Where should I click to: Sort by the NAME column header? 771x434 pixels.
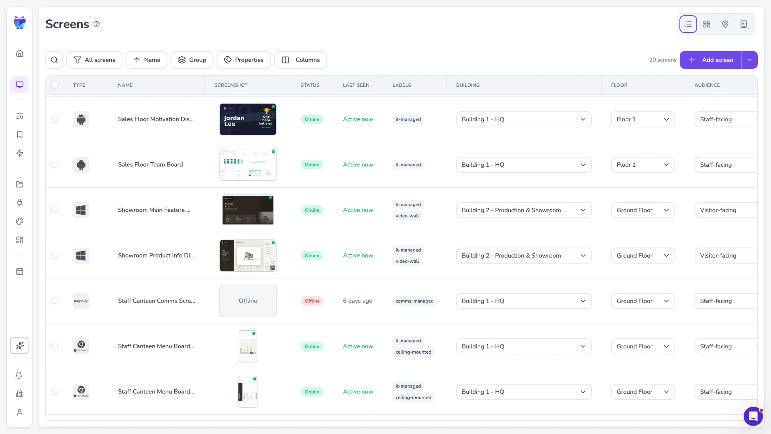pyautogui.click(x=125, y=85)
